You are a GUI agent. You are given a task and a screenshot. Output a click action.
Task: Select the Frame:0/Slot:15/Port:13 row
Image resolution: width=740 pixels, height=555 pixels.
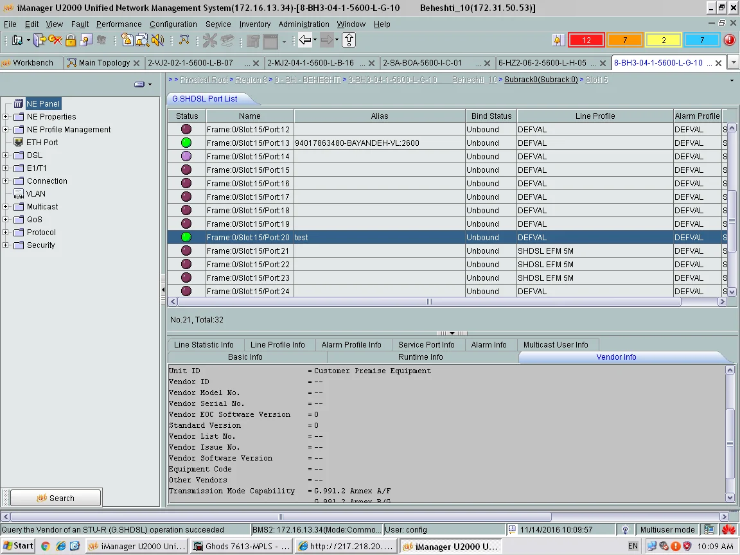[x=248, y=143]
